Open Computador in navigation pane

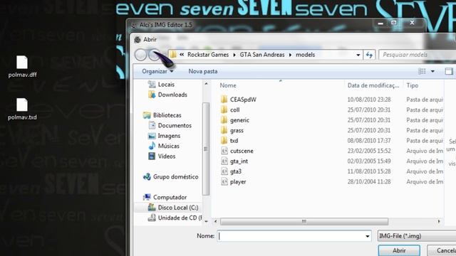(170, 198)
